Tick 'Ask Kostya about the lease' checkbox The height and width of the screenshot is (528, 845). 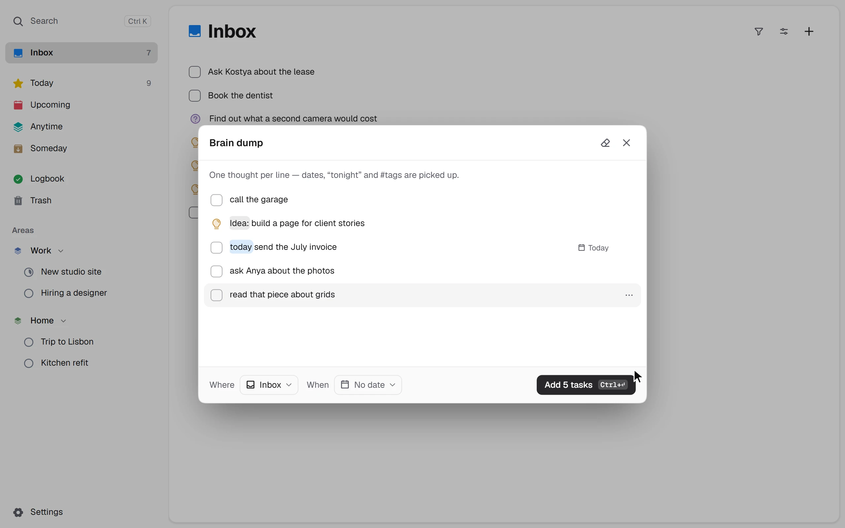[195, 72]
